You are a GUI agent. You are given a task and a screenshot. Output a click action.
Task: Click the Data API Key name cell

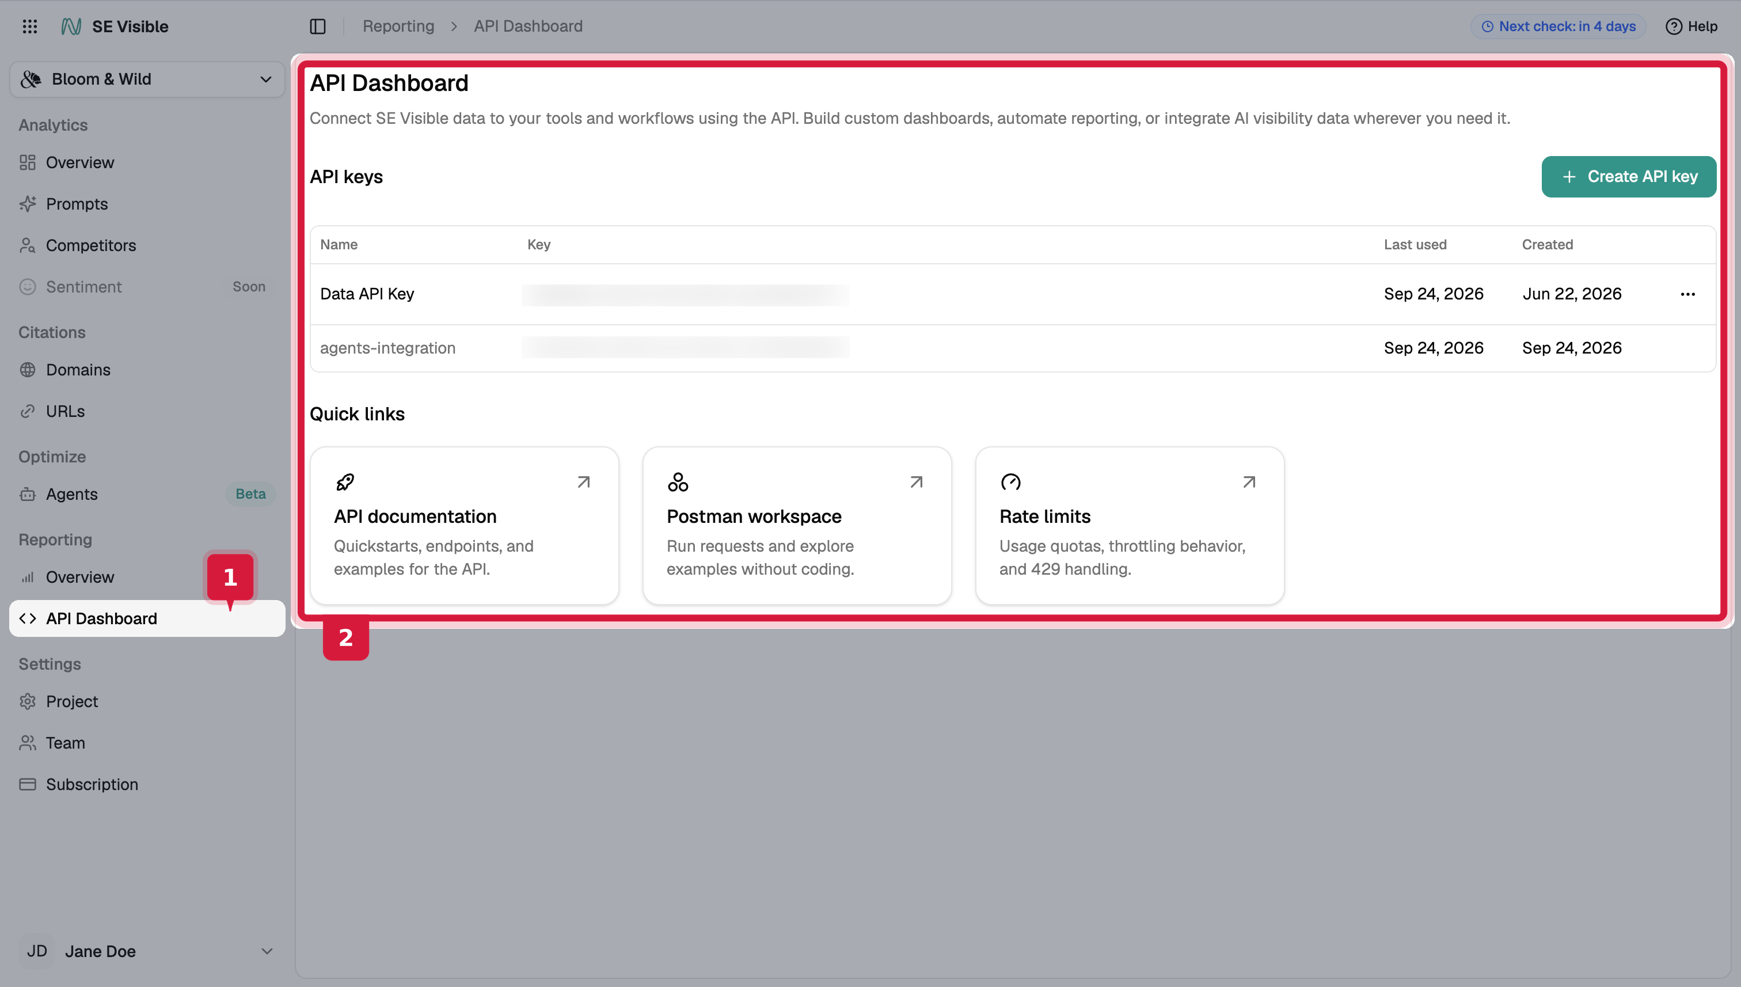point(367,294)
